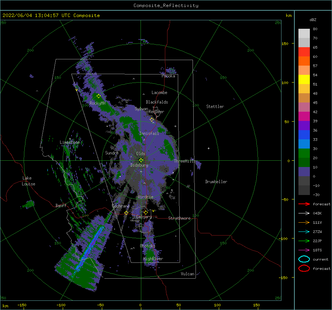Click the 80 dBZ value label in legend
This screenshot has height=310, width=332.
tap(315, 29)
